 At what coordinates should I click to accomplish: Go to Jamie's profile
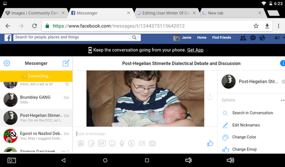tap(182, 37)
